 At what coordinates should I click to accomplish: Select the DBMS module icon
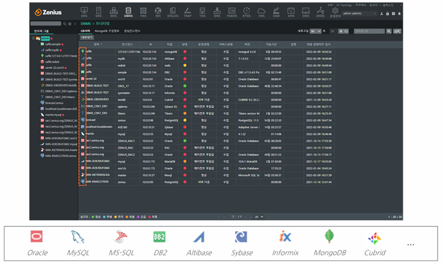tap(128, 12)
